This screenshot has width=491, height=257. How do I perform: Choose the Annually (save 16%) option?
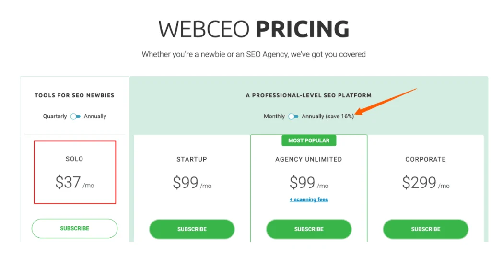pos(327,117)
